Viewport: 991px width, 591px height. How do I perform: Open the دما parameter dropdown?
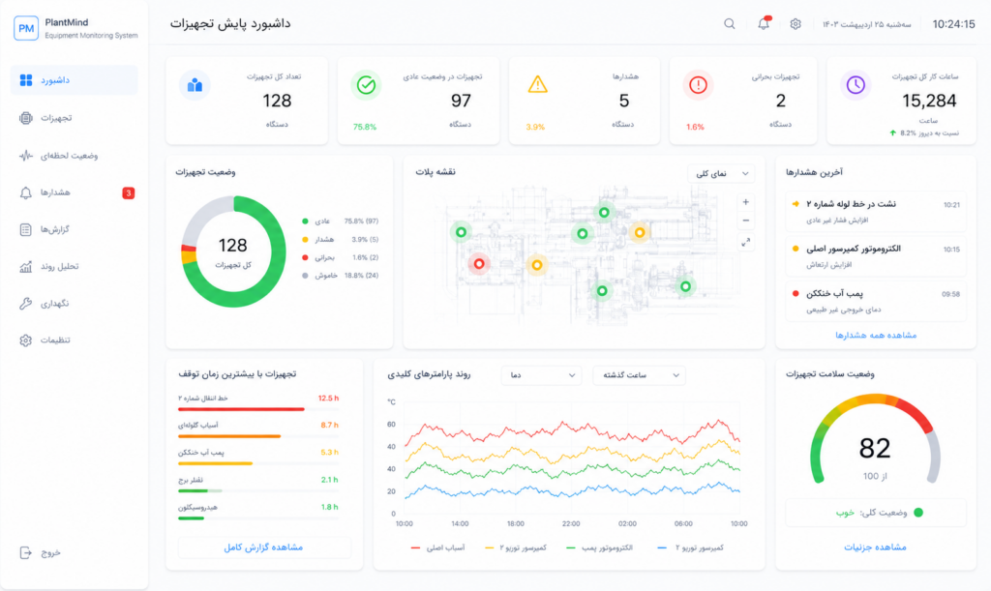pyautogui.click(x=541, y=375)
